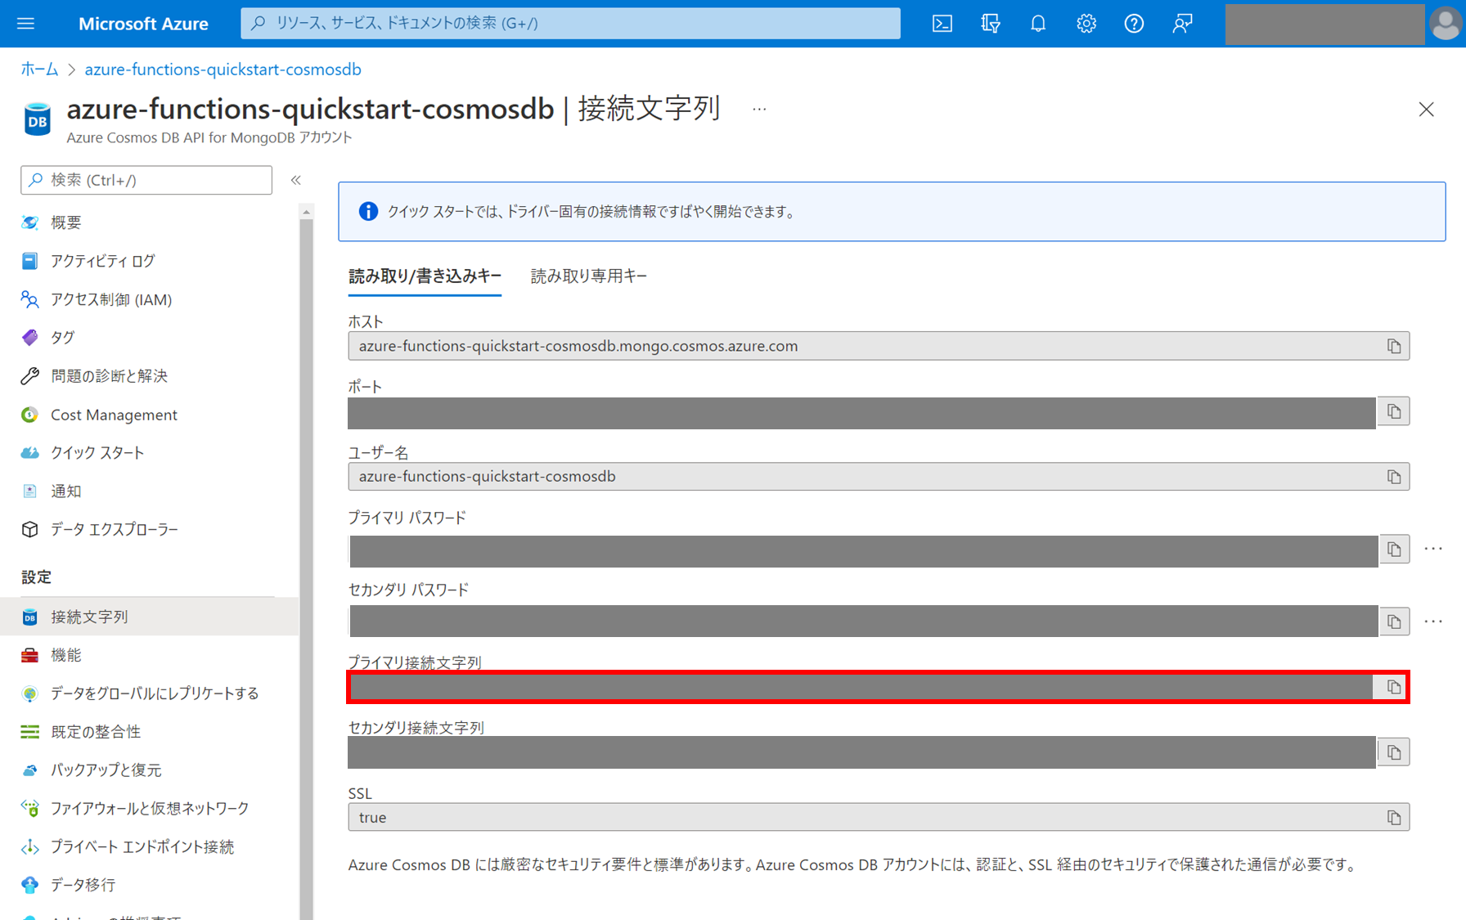Screen dimensions: 1466x920
Task: Open the feedback icon in header
Action: (x=1181, y=24)
